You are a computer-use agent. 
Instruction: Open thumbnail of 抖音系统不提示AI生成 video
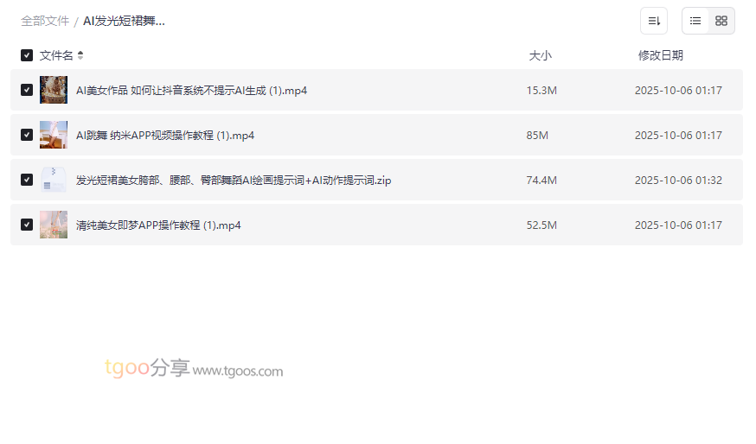pos(54,90)
